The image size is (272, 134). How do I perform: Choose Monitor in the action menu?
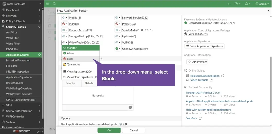pyautogui.click(x=81, y=48)
